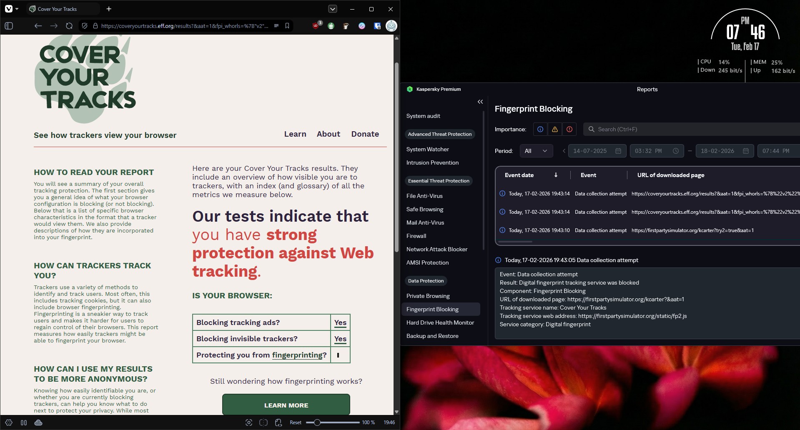The image size is (800, 430).
Task: Expand the Vivaldi tab list dropdown
Action: (x=333, y=9)
